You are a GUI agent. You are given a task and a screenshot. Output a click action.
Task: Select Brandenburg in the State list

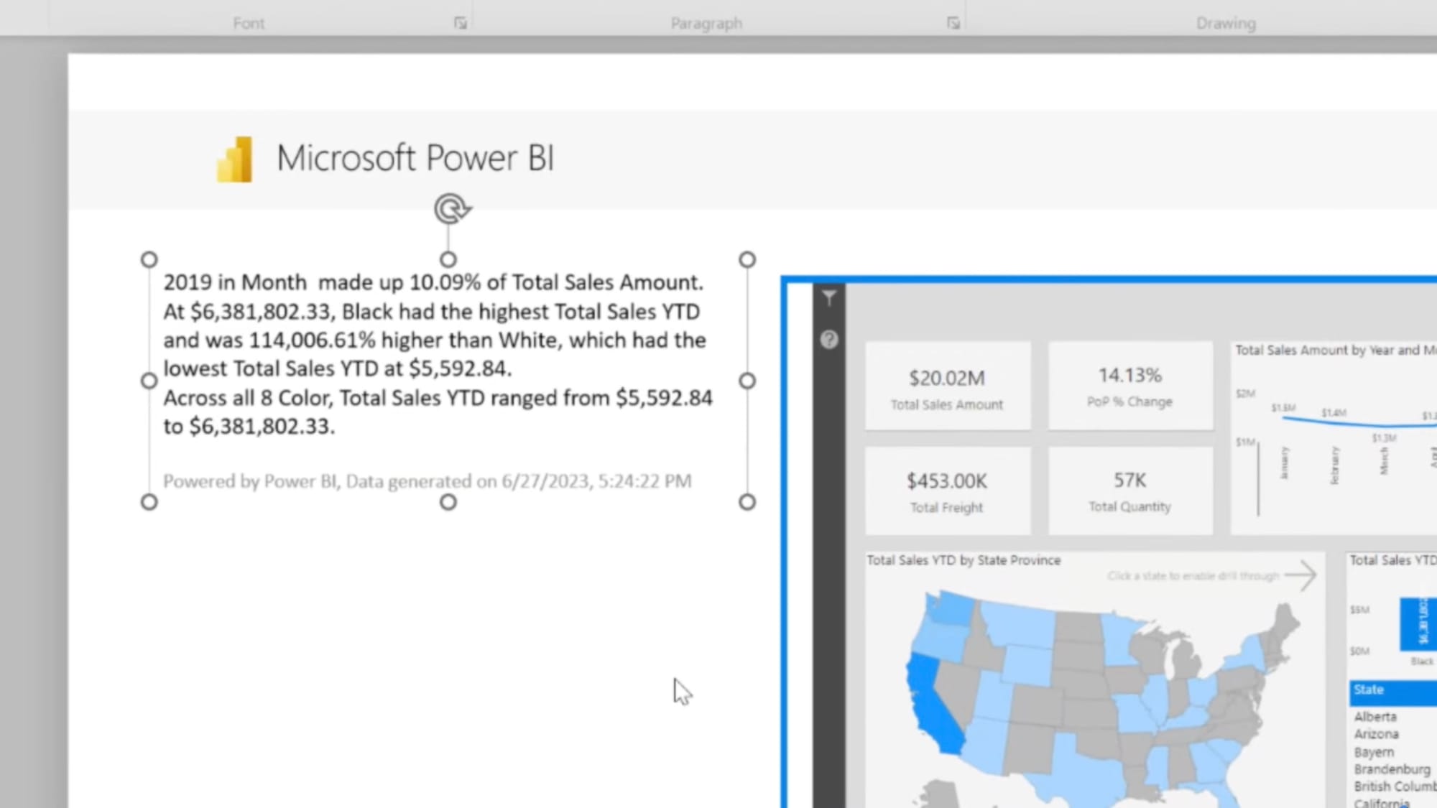pyautogui.click(x=1392, y=769)
